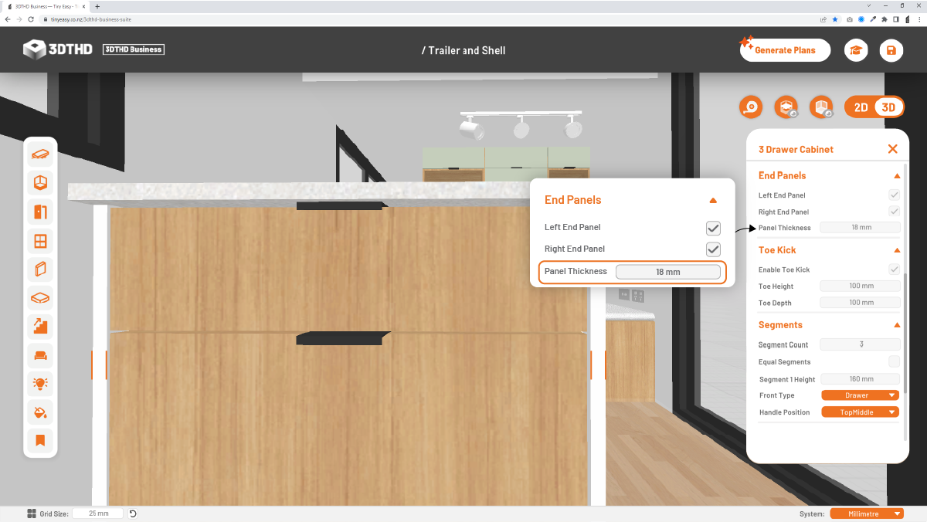Open the floor/loft platform tool in sidebar

click(x=40, y=297)
